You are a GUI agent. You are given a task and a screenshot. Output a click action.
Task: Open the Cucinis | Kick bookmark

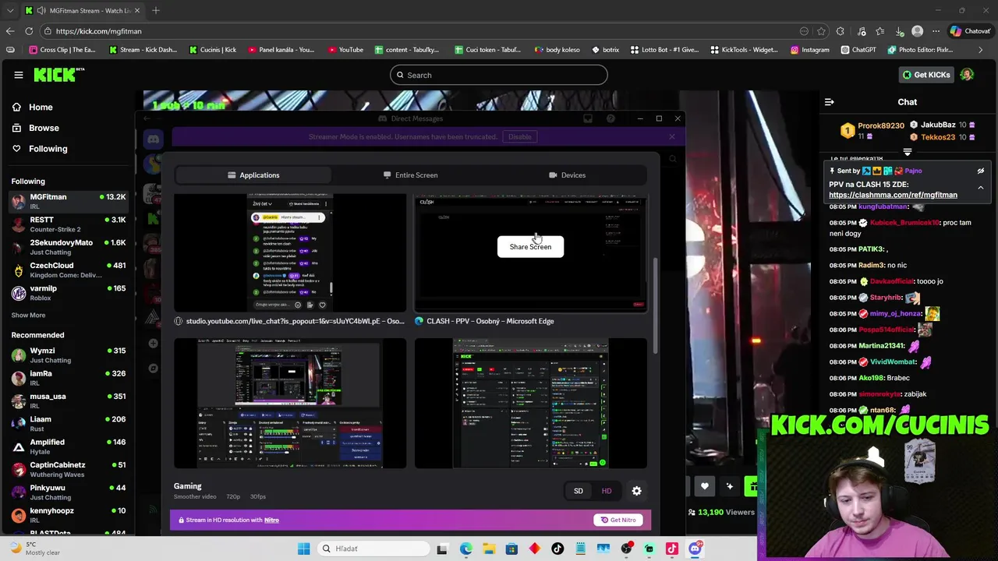[x=213, y=50]
